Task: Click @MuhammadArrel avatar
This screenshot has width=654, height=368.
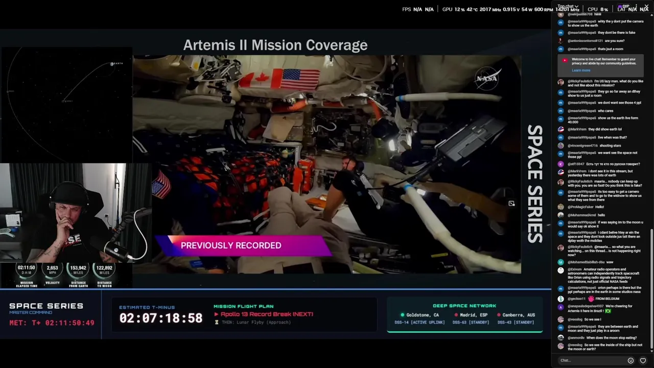Action: click(x=560, y=215)
